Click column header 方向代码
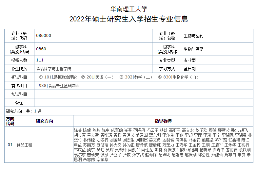The width and height of the screenshot is (257, 169). point(10,121)
